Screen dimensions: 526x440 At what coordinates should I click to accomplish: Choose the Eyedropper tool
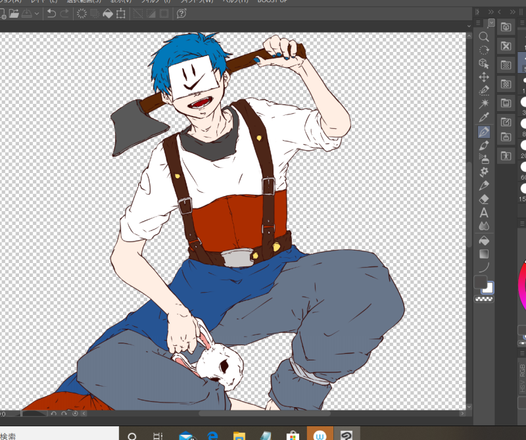click(484, 118)
